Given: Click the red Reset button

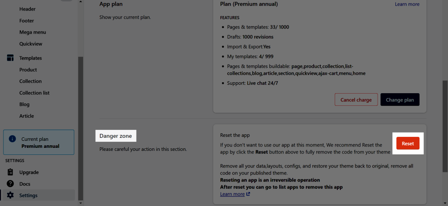Looking at the screenshot, I should 408,143.
